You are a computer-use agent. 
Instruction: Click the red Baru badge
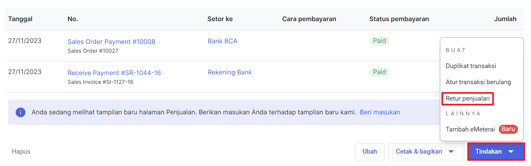pyautogui.click(x=508, y=129)
